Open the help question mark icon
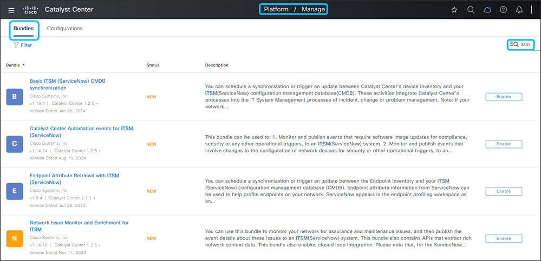The height and width of the screenshot is (261, 541). [x=503, y=10]
